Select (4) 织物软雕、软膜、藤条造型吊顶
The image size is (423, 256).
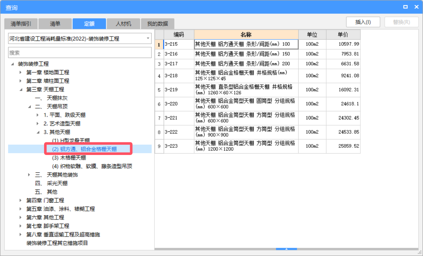pyautogui.click(x=92, y=166)
